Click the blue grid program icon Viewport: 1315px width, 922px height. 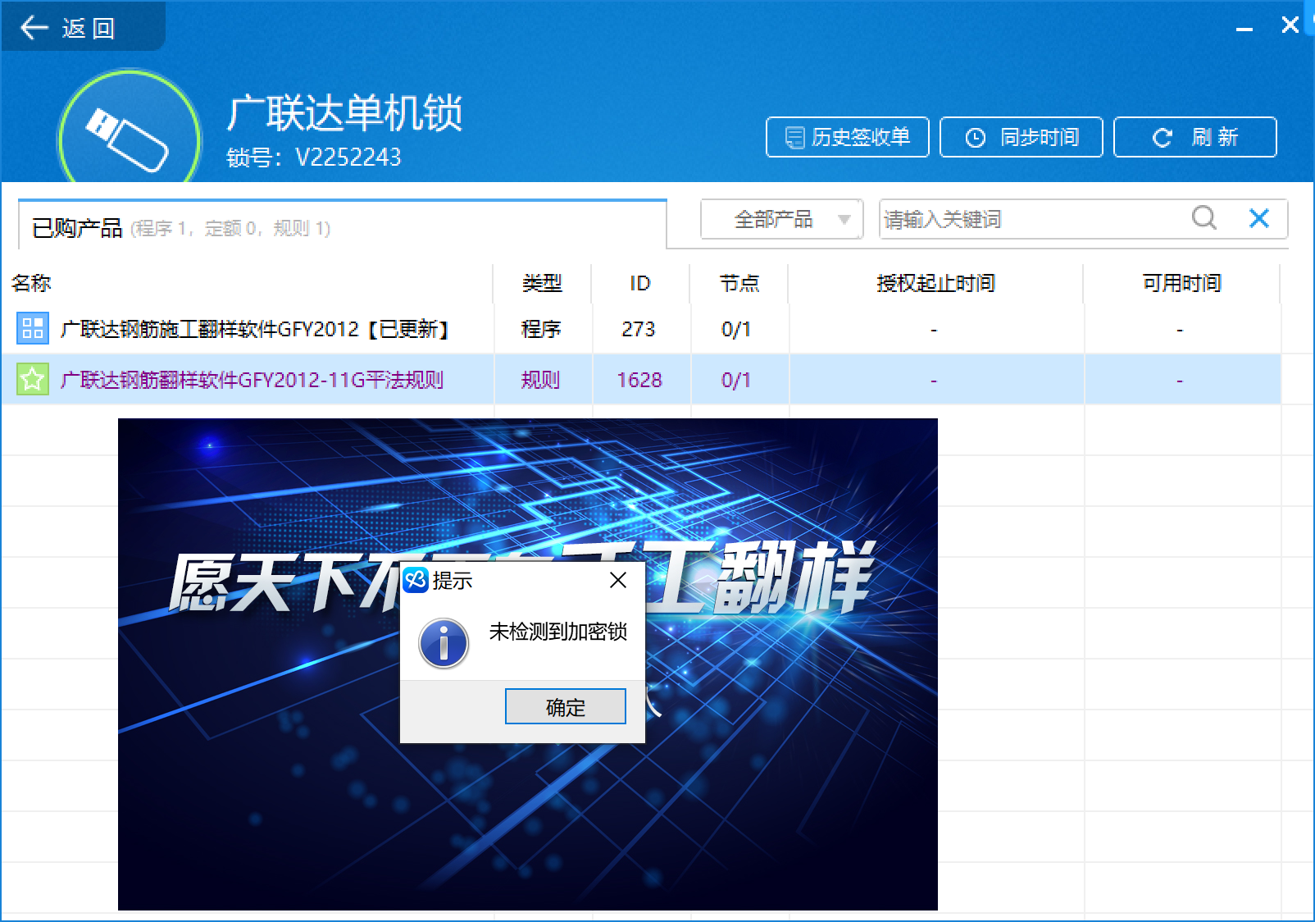(x=33, y=329)
